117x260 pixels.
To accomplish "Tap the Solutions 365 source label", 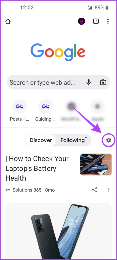I will click(27, 190).
